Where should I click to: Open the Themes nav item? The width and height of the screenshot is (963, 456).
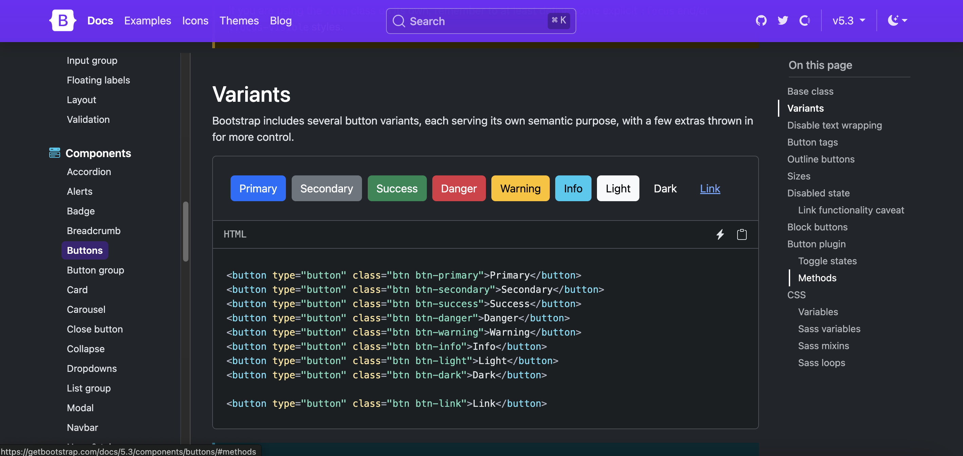(239, 21)
